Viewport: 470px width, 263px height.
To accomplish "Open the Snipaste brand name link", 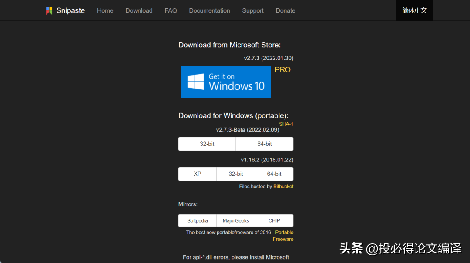I will 71,10.
